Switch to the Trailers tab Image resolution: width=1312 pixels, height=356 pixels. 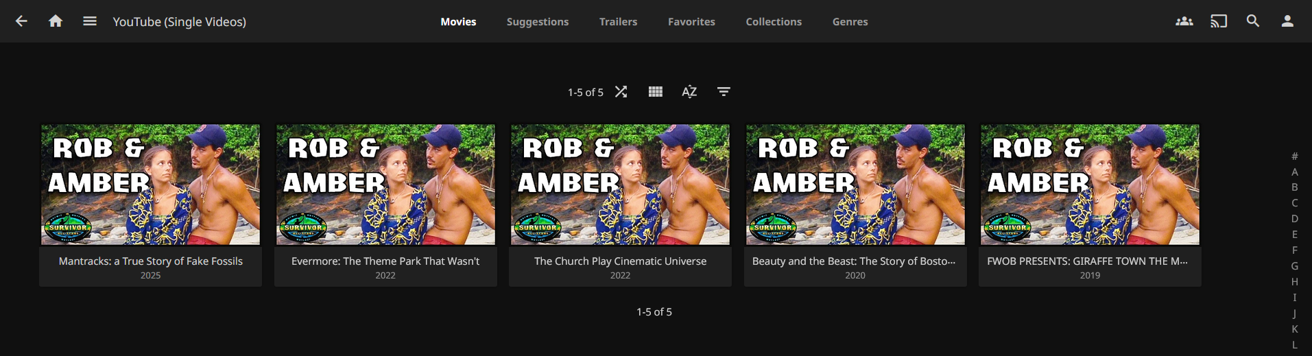click(618, 22)
